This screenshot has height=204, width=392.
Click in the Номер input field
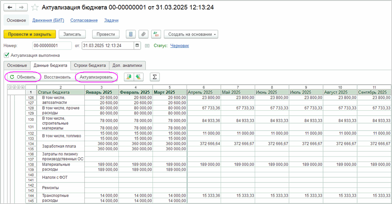click(52, 46)
